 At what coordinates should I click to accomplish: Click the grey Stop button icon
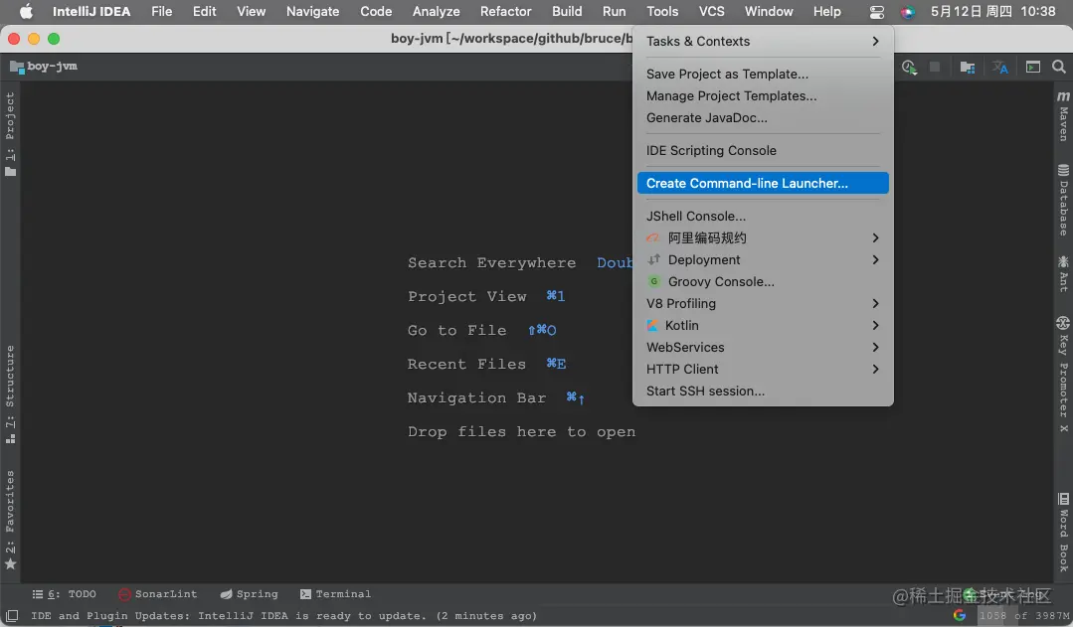tap(935, 67)
